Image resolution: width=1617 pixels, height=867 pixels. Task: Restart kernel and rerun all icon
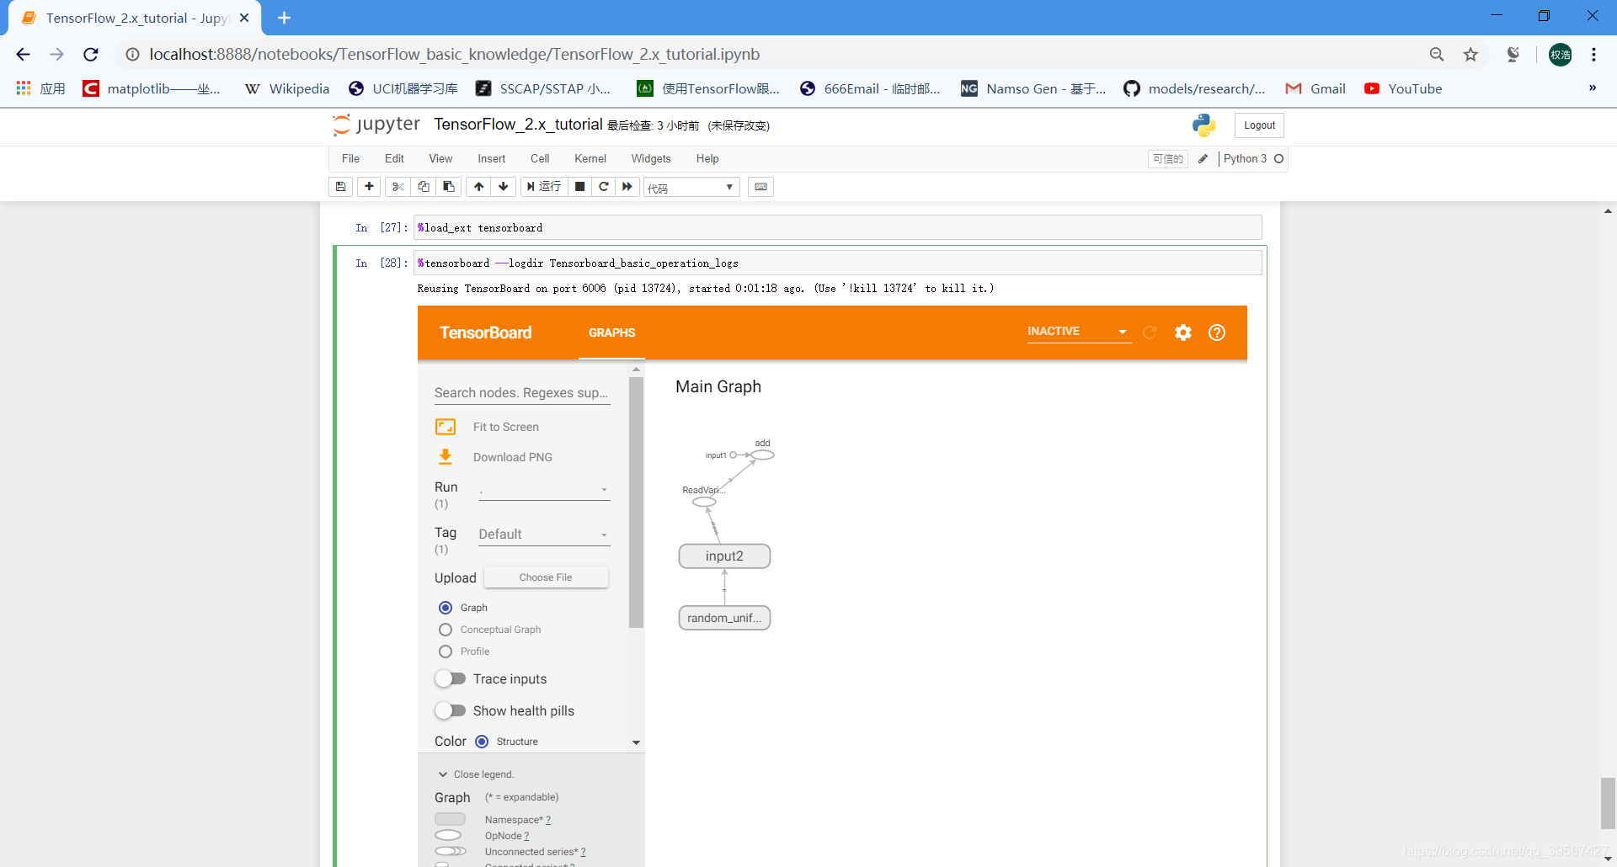(627, 187)
